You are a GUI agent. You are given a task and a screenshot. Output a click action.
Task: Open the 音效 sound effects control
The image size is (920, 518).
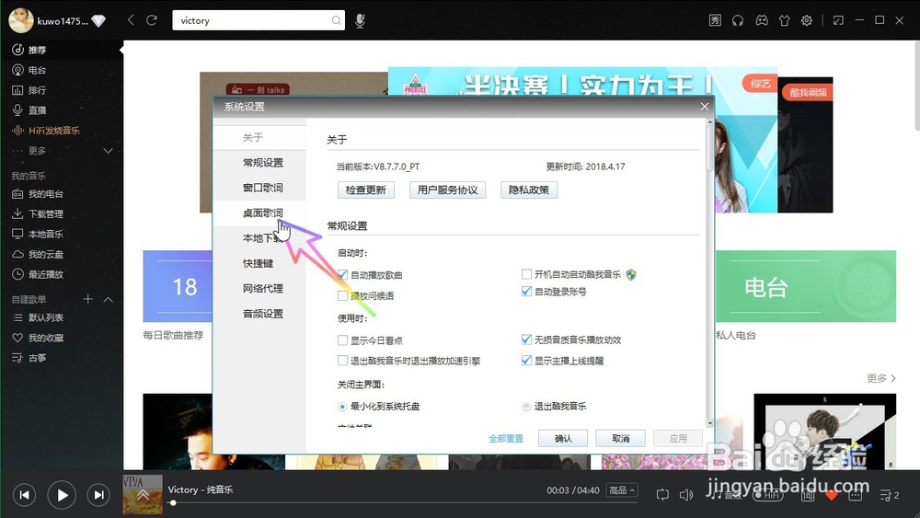coord(725,495)
